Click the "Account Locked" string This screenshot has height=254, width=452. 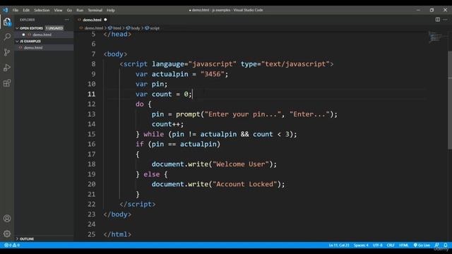(244, 184)
